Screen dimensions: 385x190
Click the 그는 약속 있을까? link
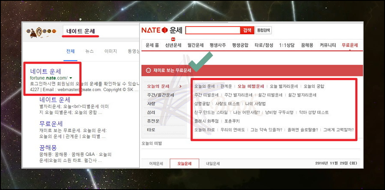(266, 130)
